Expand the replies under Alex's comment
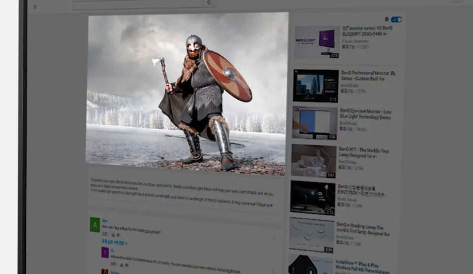Viewport: 473px width, 274px height. pyautogui.click(x=115, y=243)
